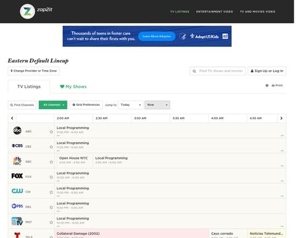This screenshot has width=297, height=238.
Task: Click the help icon beside Print
Action: 267,85
